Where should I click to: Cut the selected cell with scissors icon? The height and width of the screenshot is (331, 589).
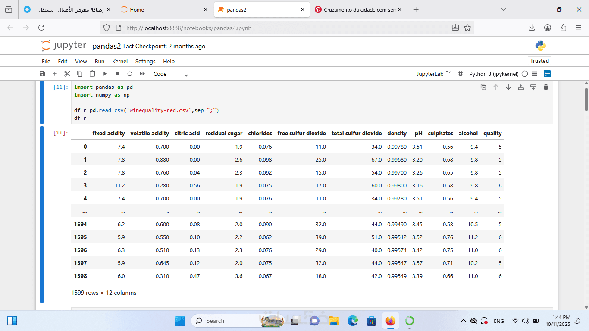(67, 74)
